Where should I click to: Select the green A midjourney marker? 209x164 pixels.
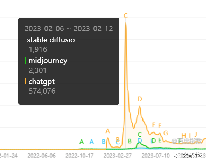click(x=82, y=142)
